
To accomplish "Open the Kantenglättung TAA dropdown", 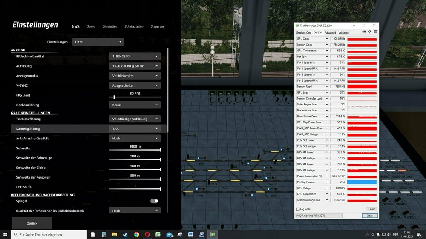I will pyautogui.click(x=135, y=128).
